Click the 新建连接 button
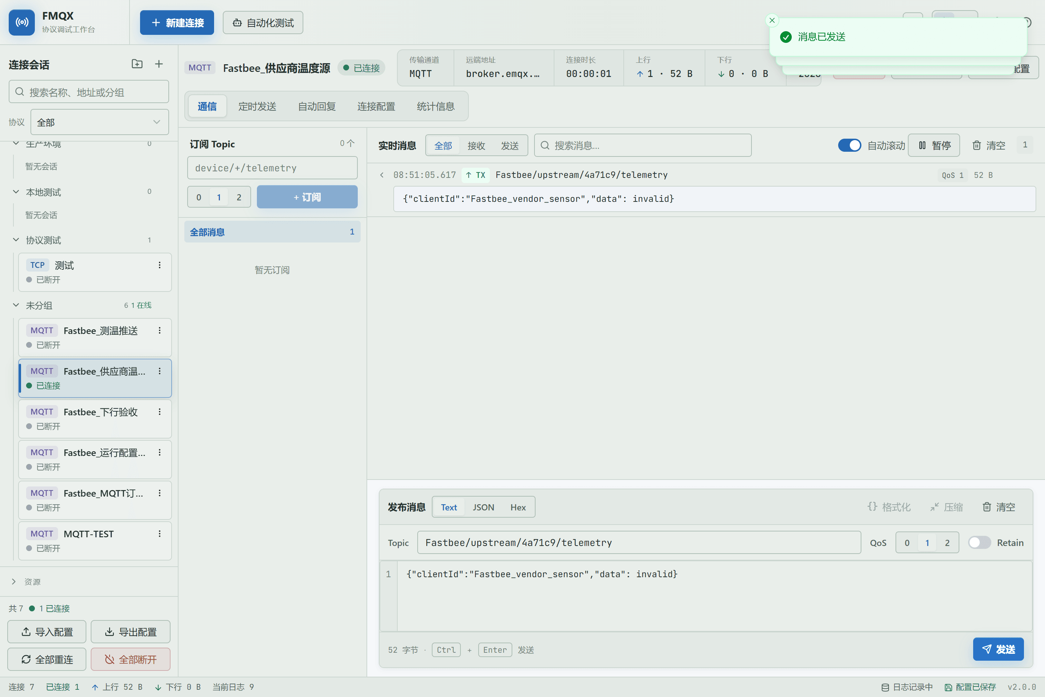This screenshot has width=1045, height=697. click(177, 22)
